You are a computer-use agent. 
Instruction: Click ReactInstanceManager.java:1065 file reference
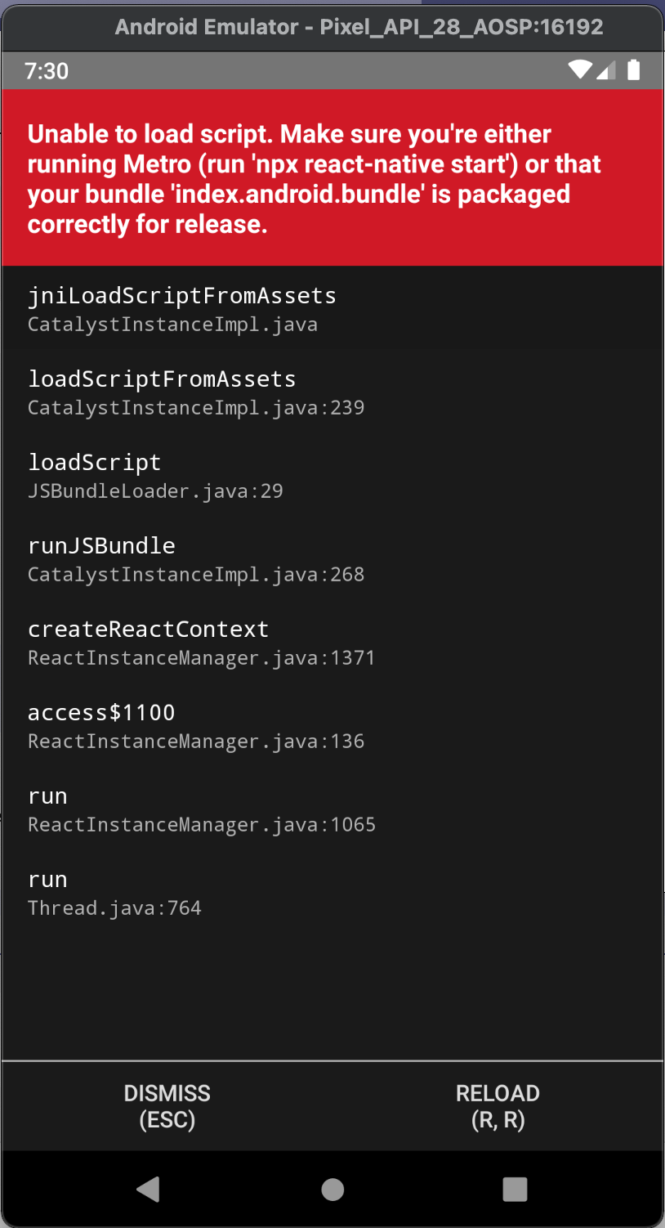(202, 825)
